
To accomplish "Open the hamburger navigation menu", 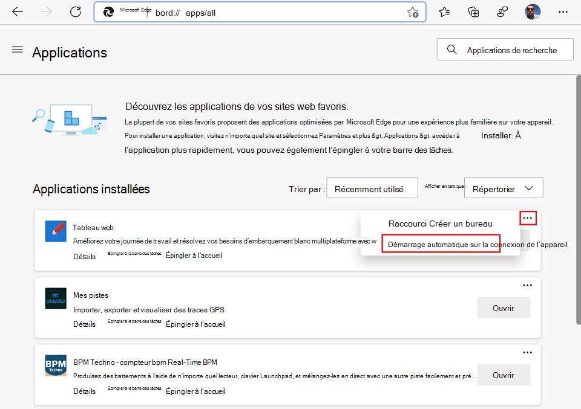I will point(17,50).
